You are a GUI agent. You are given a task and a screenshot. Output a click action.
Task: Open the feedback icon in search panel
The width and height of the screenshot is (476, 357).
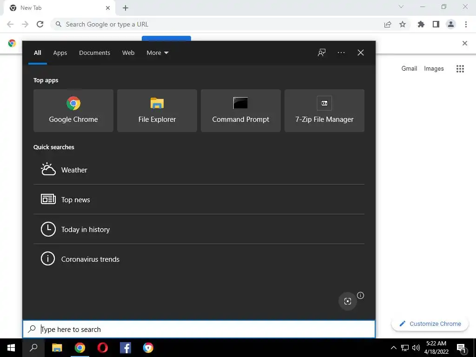pyautogui.click(x=322, y=53)
